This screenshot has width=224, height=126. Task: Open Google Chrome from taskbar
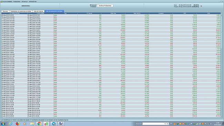click(x=39, y=124)
